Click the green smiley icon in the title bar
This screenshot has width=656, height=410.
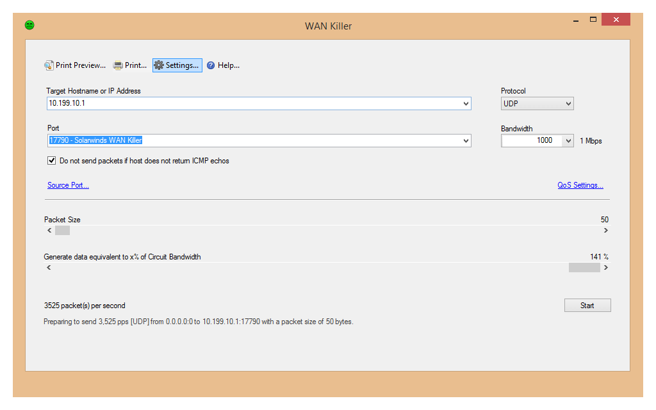click(x=29, y=24)
